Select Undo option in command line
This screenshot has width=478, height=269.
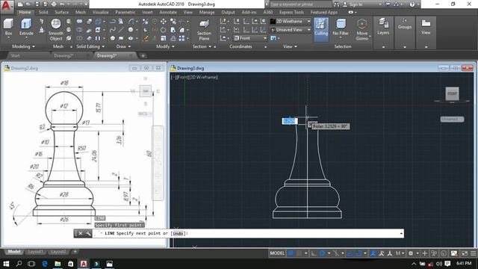pyautogui.click(x=178, y=234)
